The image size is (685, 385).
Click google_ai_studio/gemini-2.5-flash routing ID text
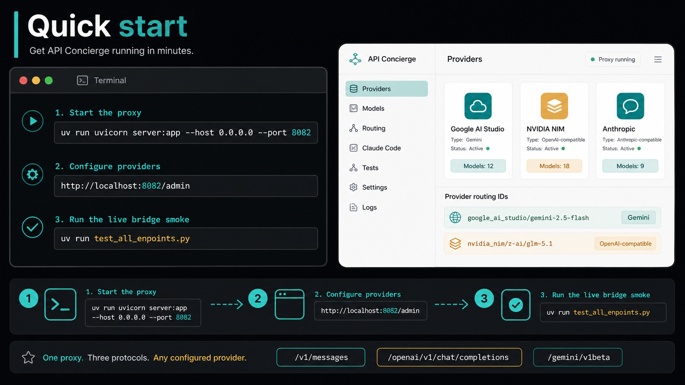(x=528, y=218)
